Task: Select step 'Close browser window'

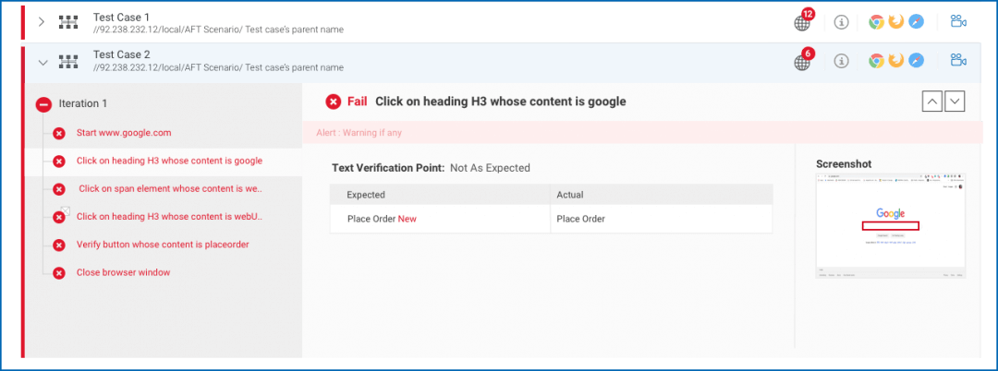Action: (123, 273)
